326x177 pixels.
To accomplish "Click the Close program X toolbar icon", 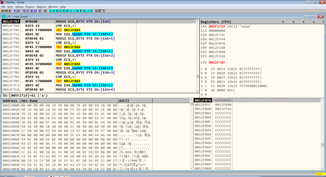I will pyautogui.click(x=9, y=11).
